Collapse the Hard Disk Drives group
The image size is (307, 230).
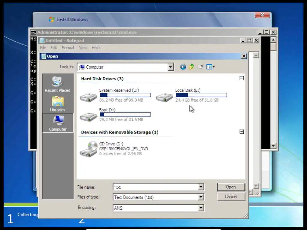coord(242,78)
